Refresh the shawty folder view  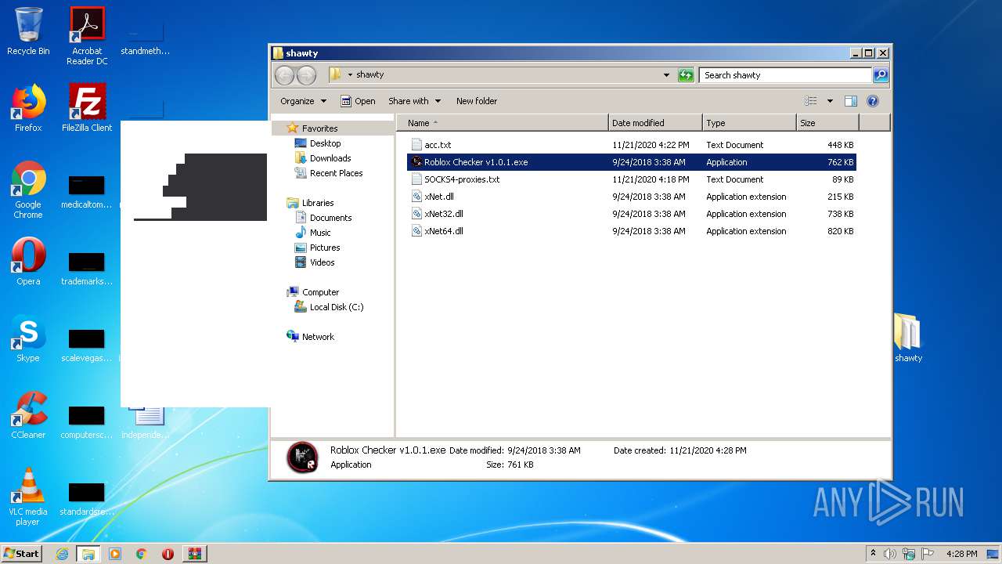(686, 75)
